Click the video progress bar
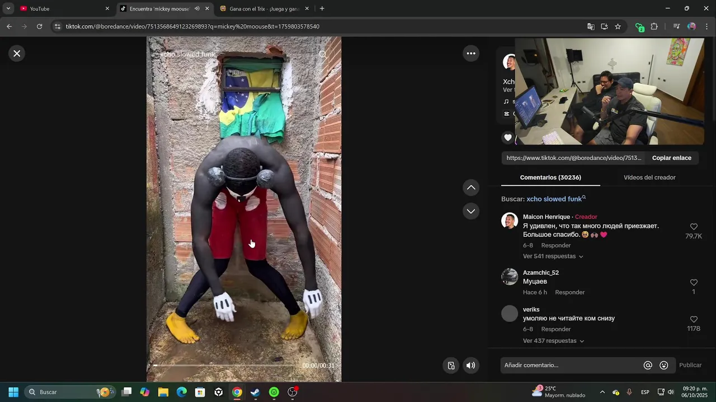This screenshot has height=402, width=716. pyautogui.click(x=227, y=365)
